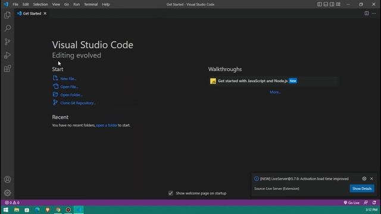Open the Go menu
The width and height of the screenshot is (381, 214).
[67, 4]
